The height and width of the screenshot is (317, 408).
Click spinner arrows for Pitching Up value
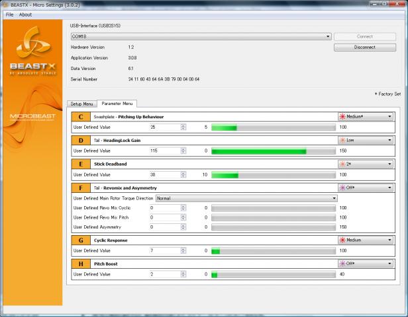tap(183, 127)
